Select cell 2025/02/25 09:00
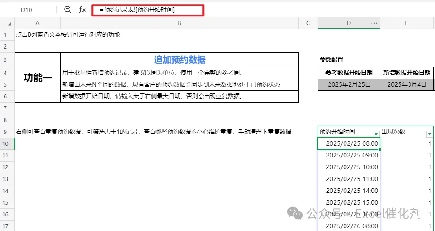Viewport: 435px width, 231px height. tap(349, 155)
